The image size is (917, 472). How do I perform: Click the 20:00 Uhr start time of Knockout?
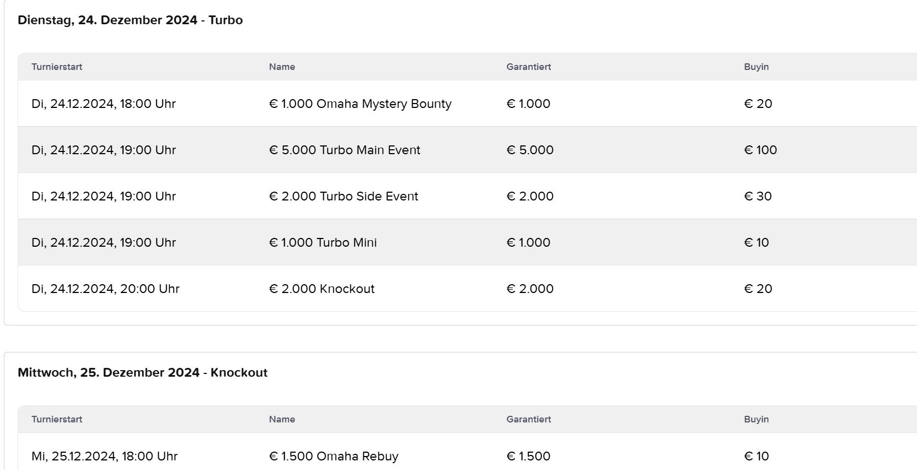[x=105, y=289]
